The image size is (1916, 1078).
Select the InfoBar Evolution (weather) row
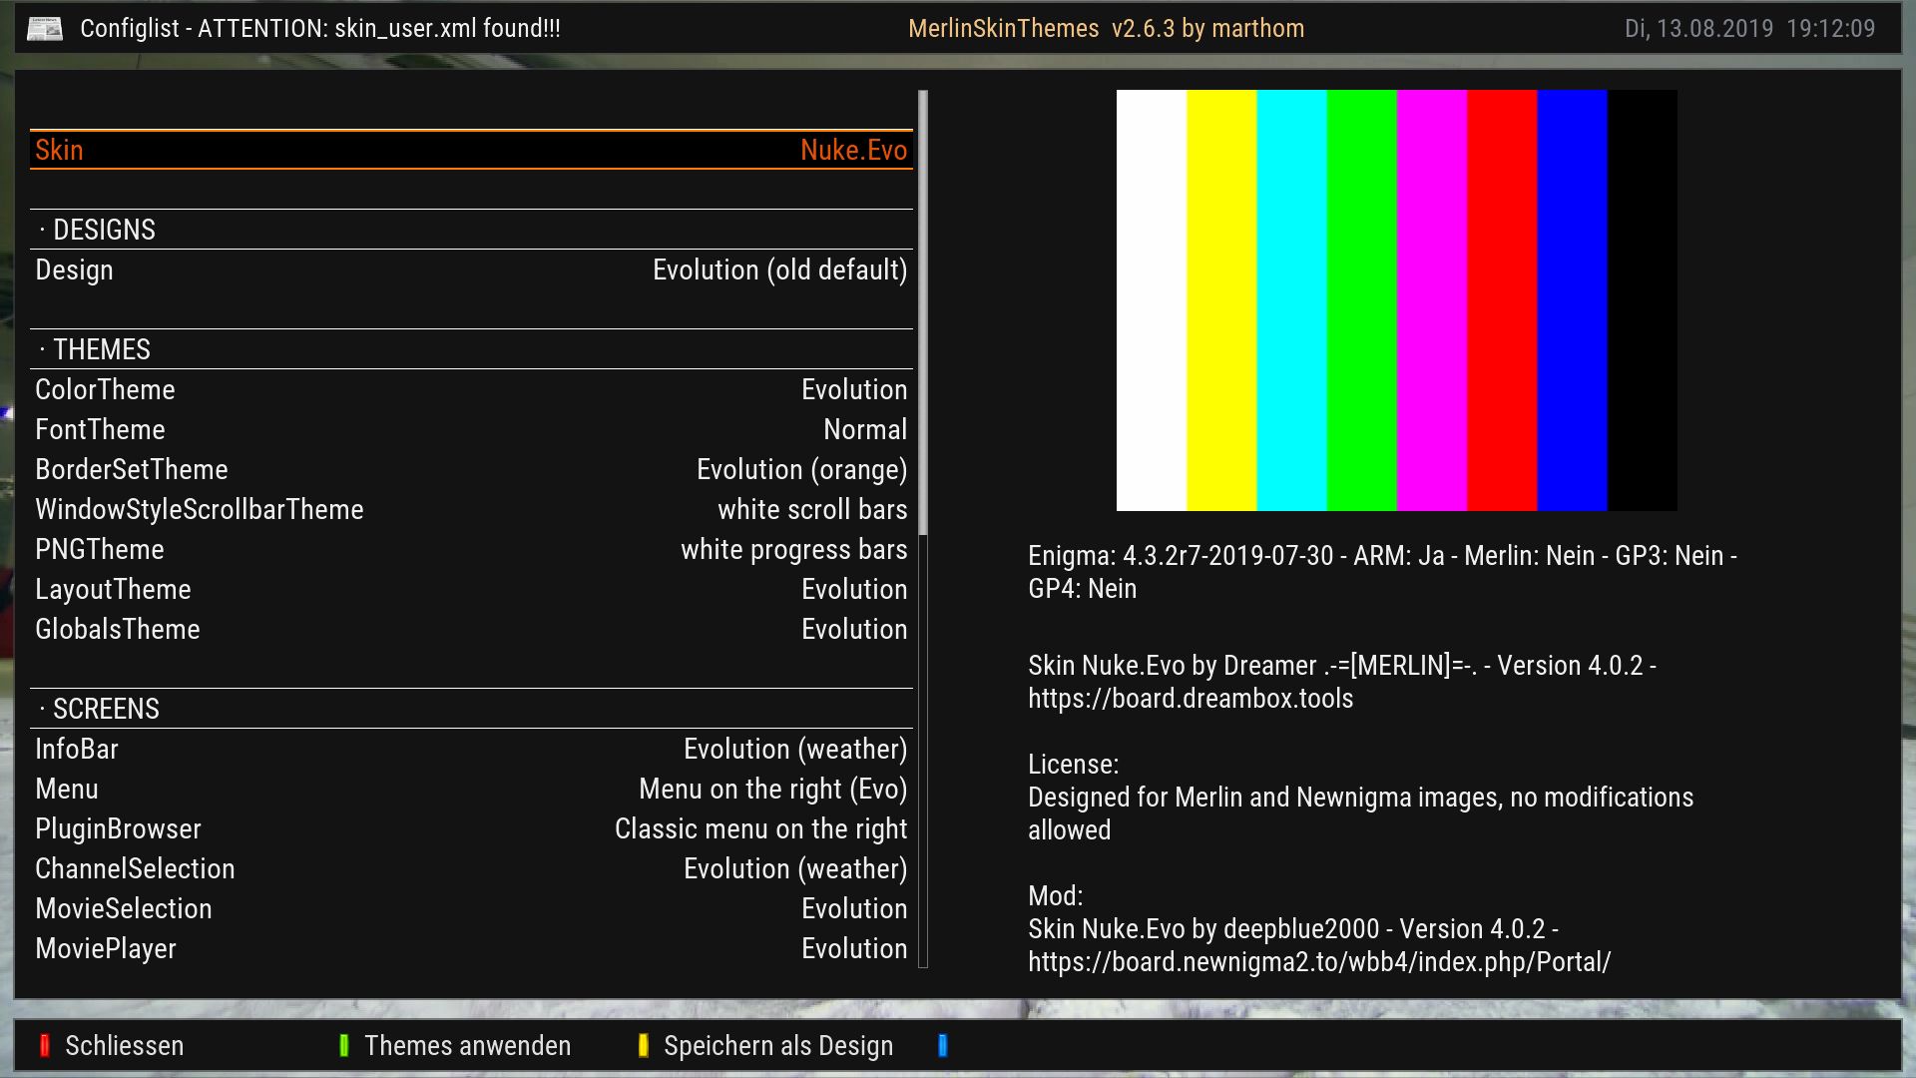[471, 749]
